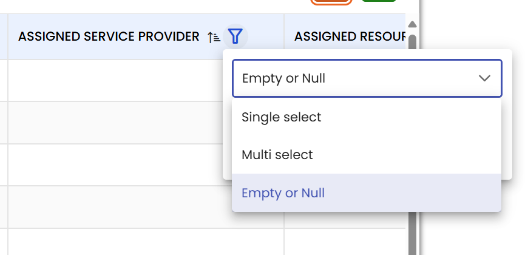Select the third row Assigned Service Provider cell
The height and width of the screenshot is (255, 525).
[146, 165]
